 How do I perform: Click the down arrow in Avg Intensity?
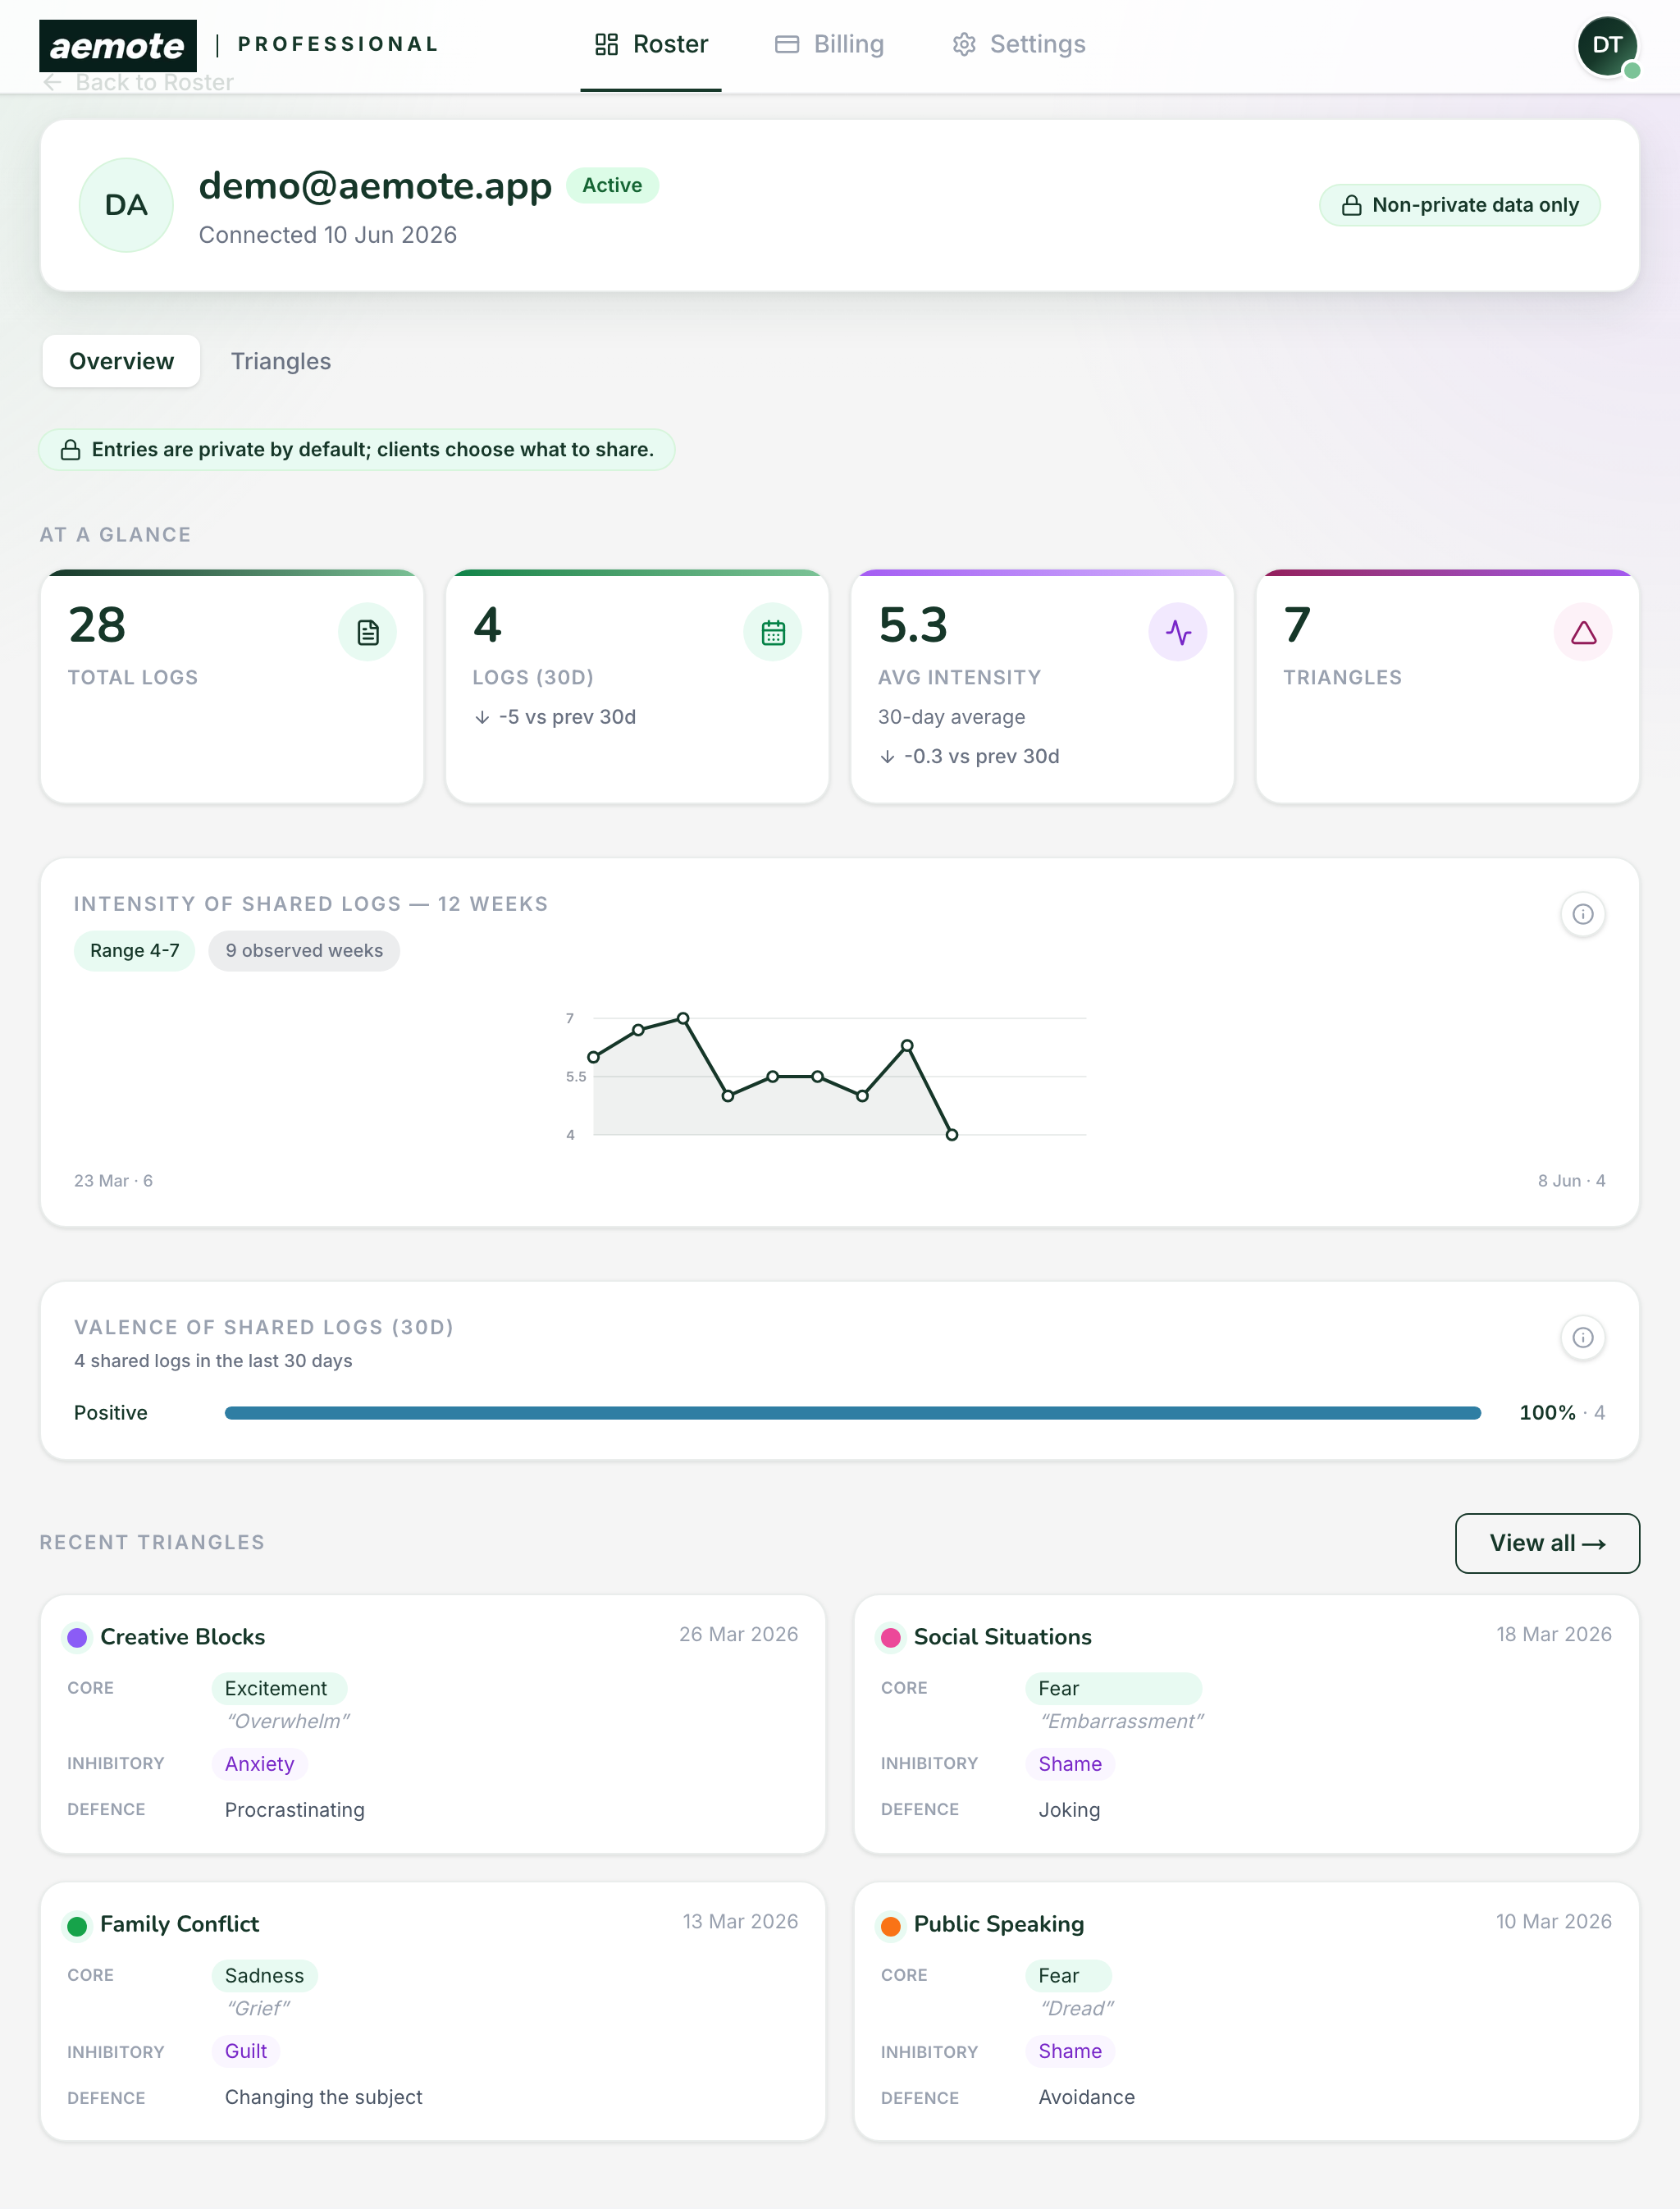[887, 757]
